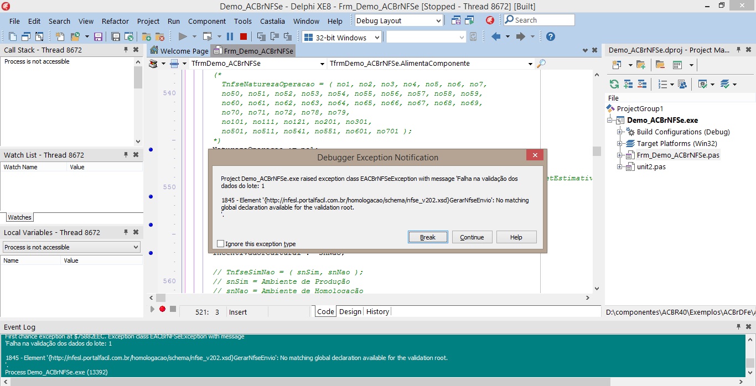Image resolution: width=756 pixels, height=386 pixels.
Task: Click the editor's vertical scrollbar thumb
Action: 597,151
